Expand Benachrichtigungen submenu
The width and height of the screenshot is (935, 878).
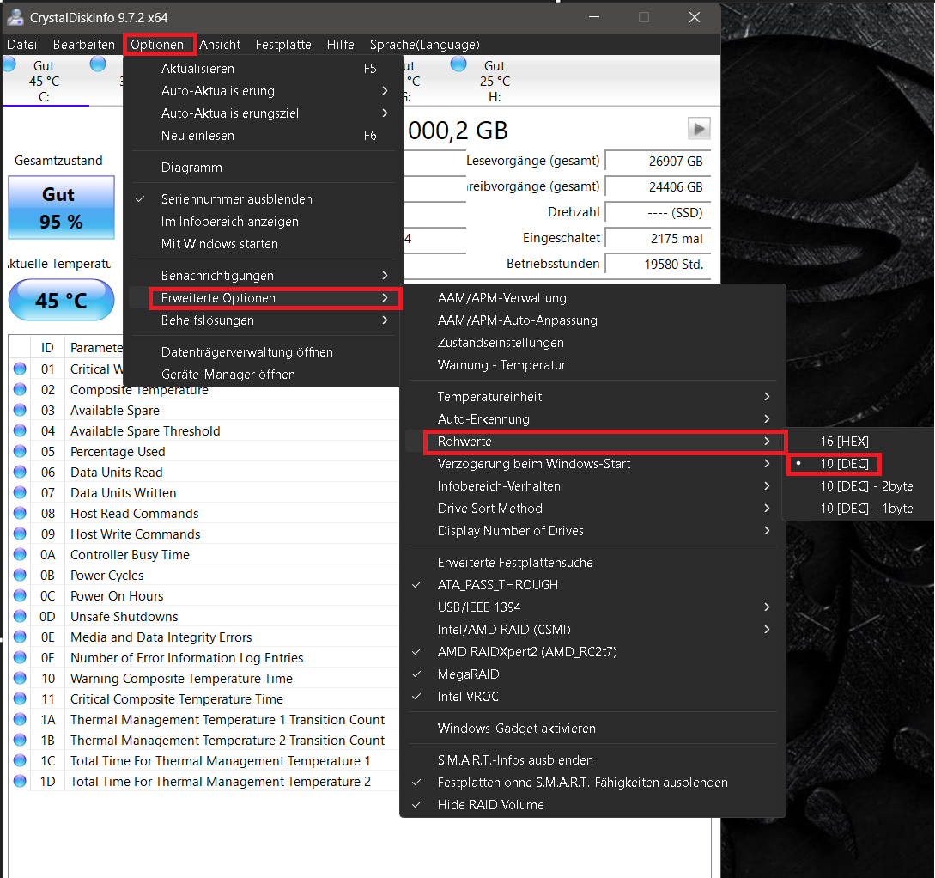point(263,276)
